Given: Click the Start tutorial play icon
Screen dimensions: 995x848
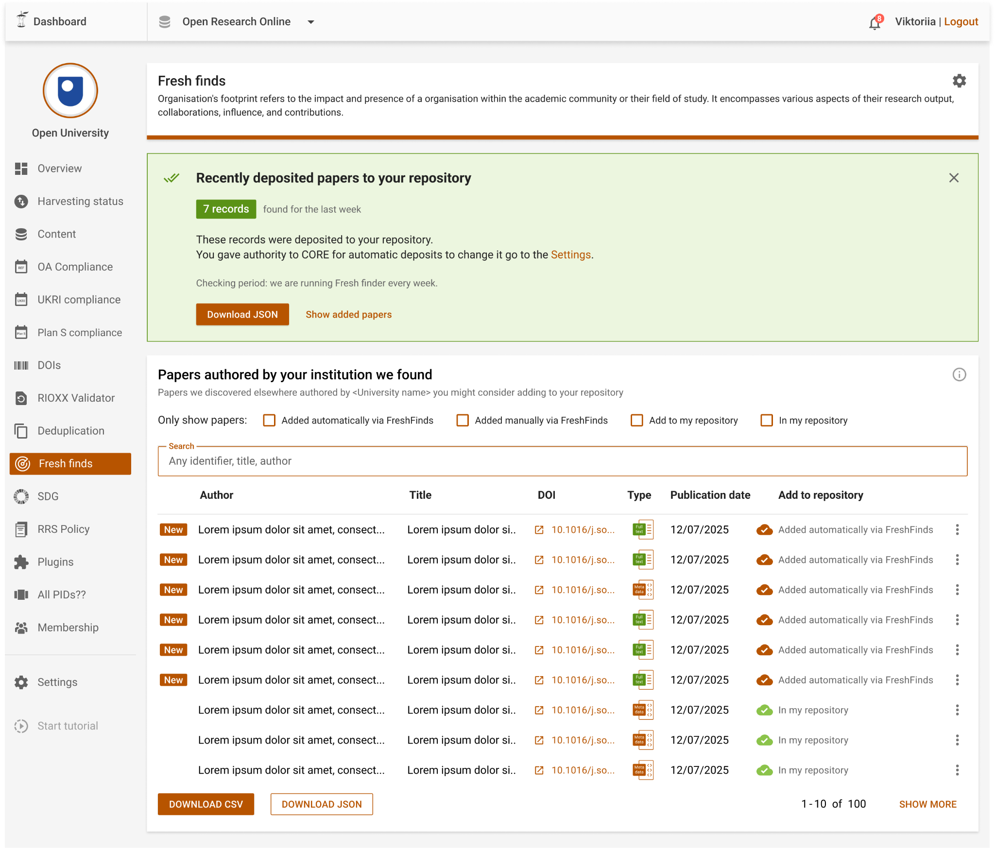Looking at the screenshot, I should point(21,726).
